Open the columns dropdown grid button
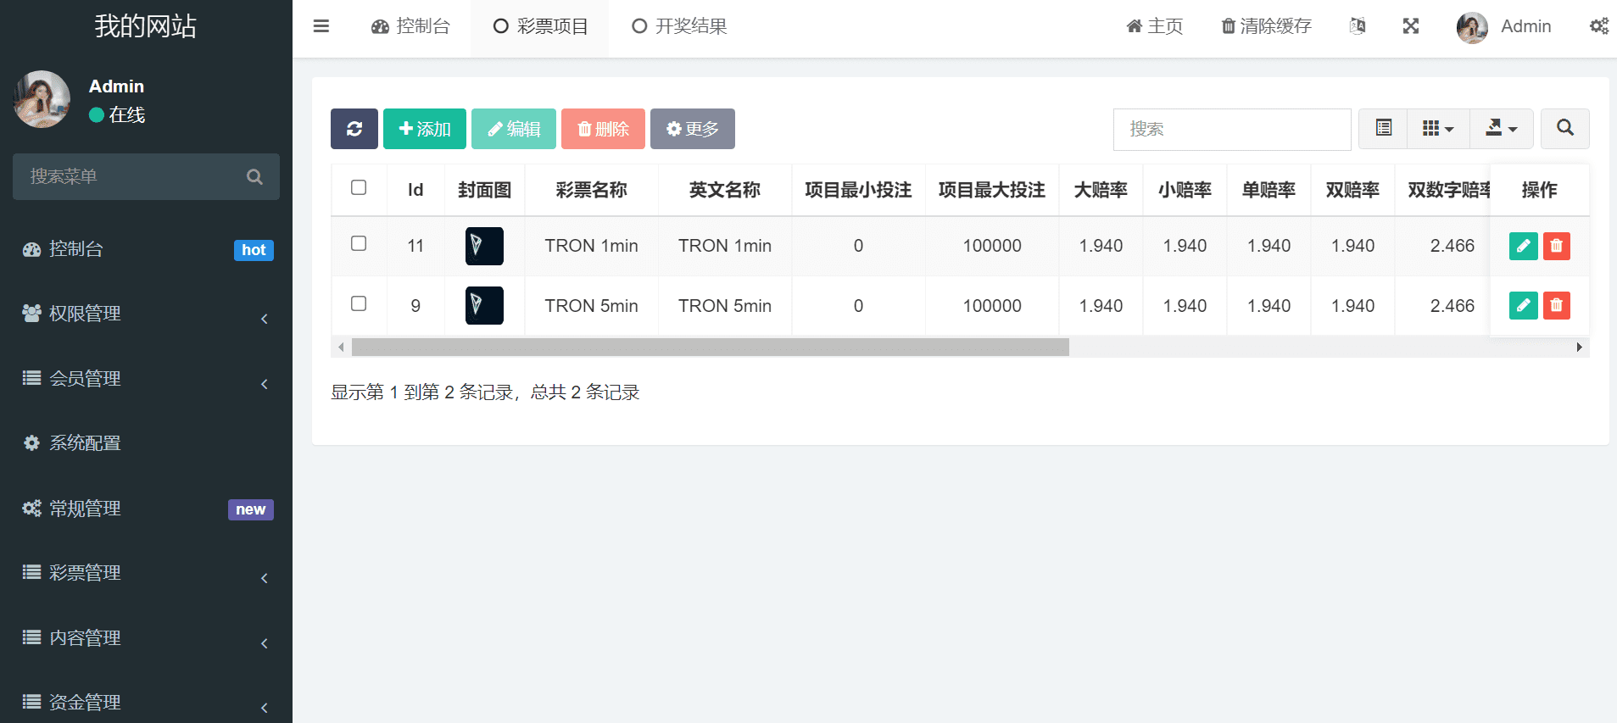The width and height of the screenshot is (1617, 723). click(x=1437, y=128)
